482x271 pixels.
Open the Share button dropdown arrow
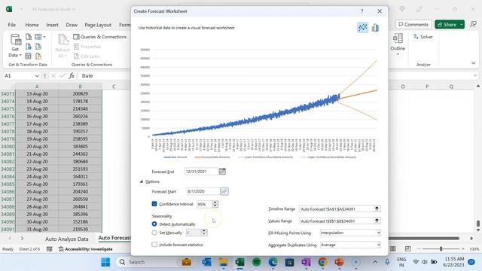click(x=462, y=25)
